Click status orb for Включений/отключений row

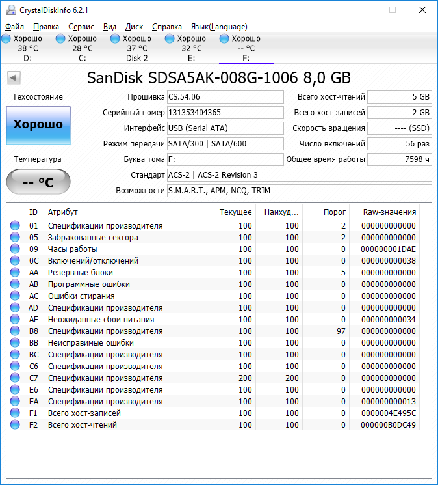tap(15, 261)
